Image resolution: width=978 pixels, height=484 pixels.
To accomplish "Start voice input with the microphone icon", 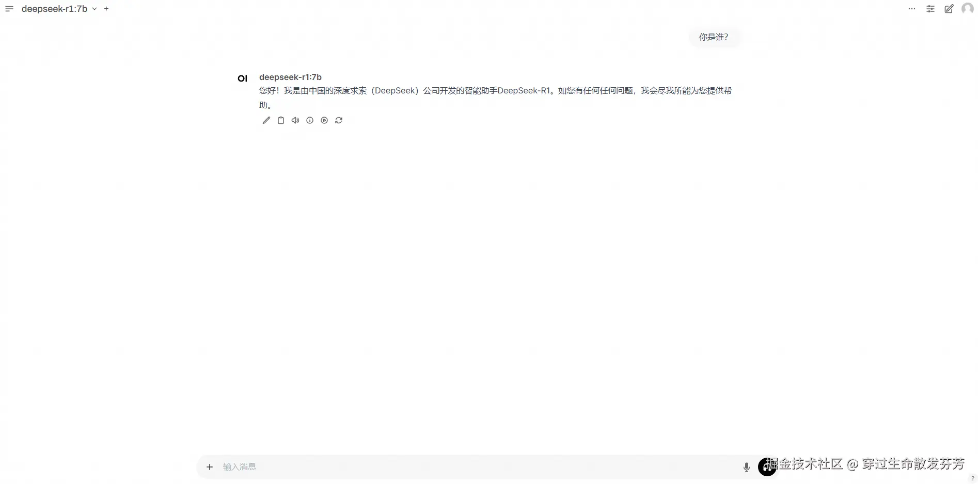I will click(747, 467).
